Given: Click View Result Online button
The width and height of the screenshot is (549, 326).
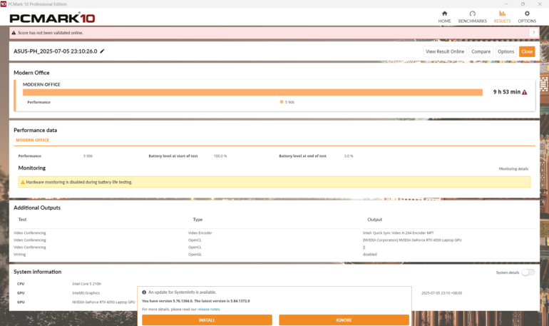Looking at the screenshot, I should click(445, 51).
